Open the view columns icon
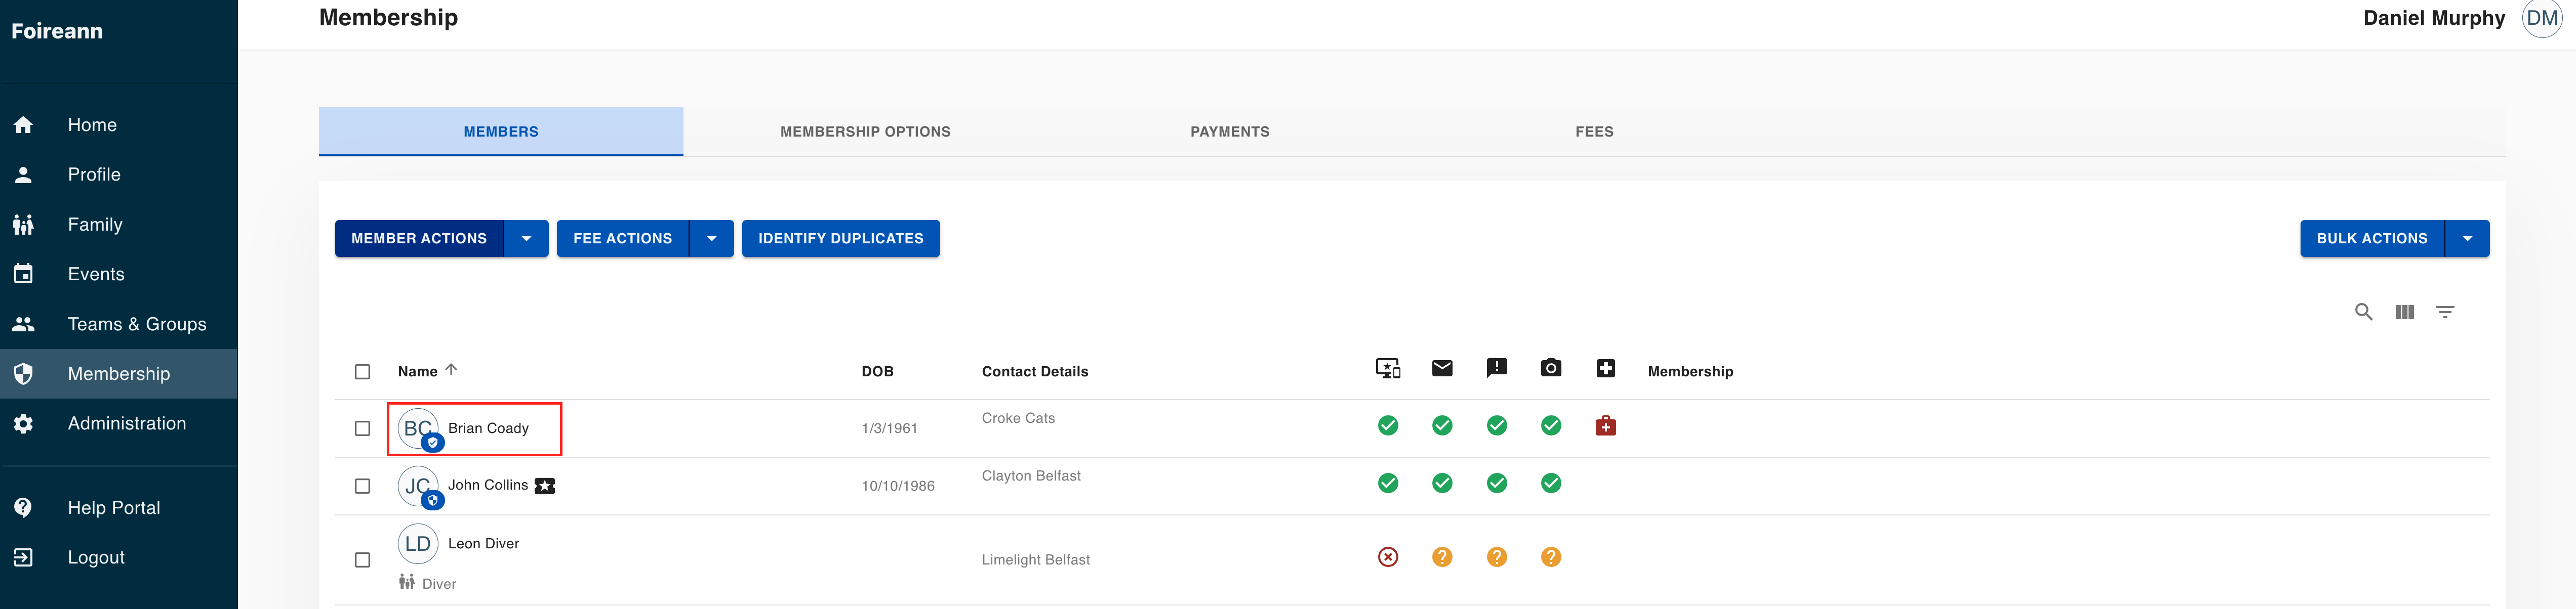 click(x=2405, y=313)
